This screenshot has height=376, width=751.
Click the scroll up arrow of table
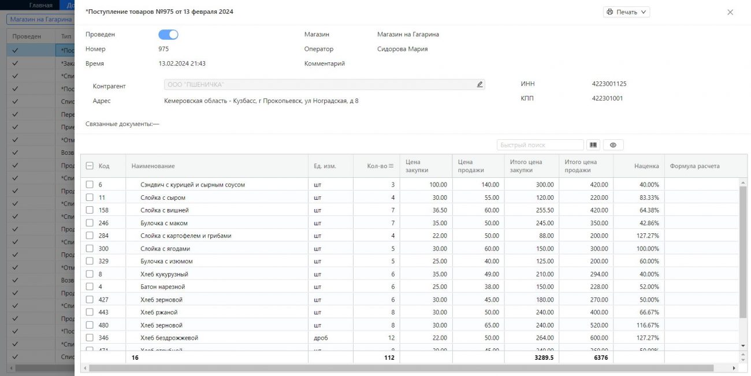(743, 183)
